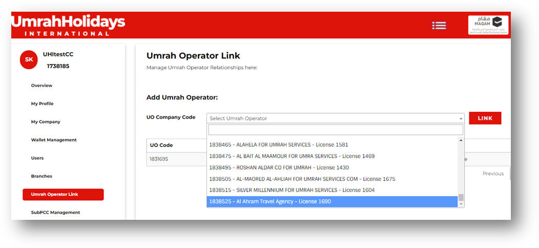Select ROSHAN ALDAR CO FOR UMRAH option
The height and width of the screenshot is (248, 539).
tap(333, 168)
